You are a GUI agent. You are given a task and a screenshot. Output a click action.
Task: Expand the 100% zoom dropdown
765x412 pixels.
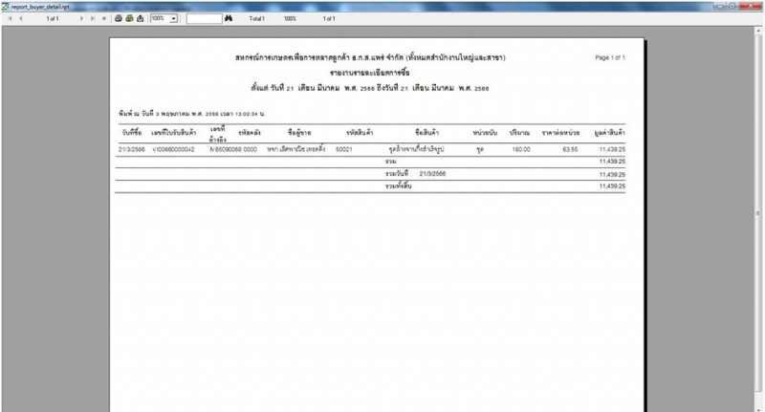point(174,18)
